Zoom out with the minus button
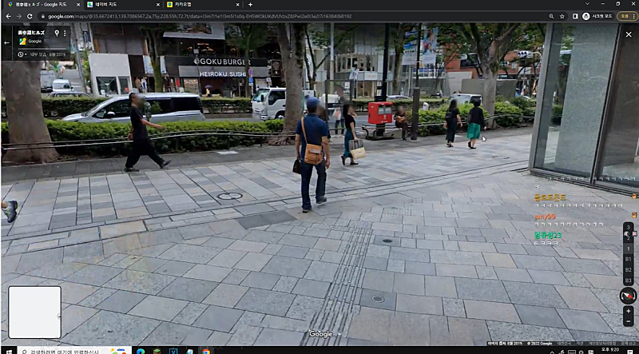Image resolution: width=639 pixels, height=354 pixels. (628, 321)
